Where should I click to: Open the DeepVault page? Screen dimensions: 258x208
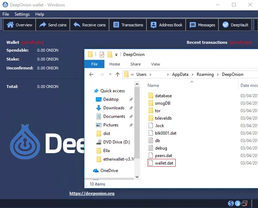pos(235,25)
